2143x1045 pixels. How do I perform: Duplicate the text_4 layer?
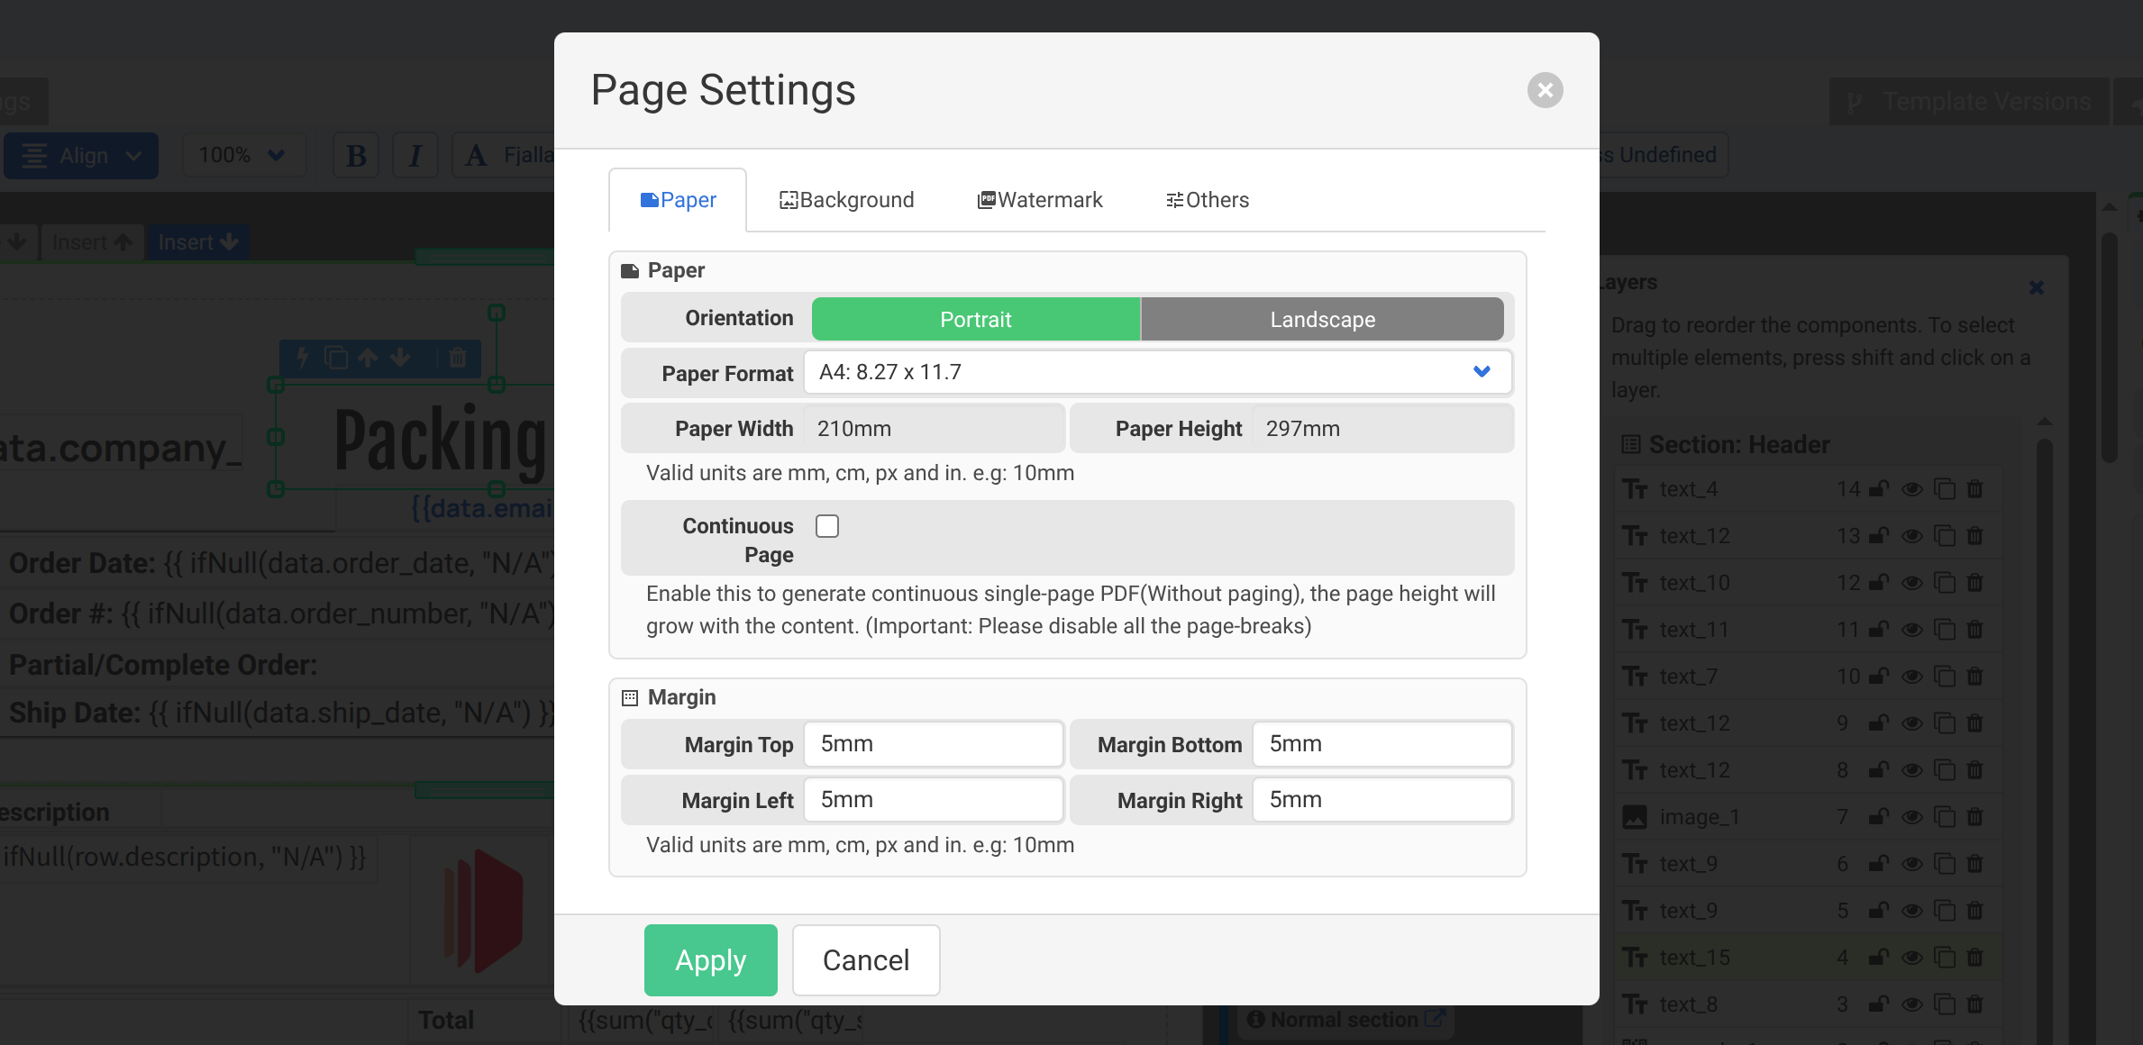pos(1945,489)
